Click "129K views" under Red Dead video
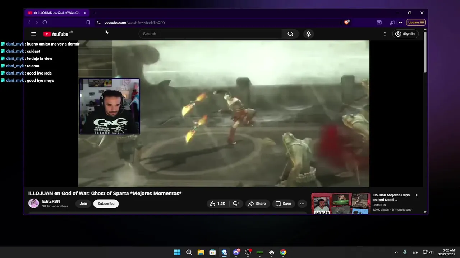Viewport: 460px width, 258px height. click(381, 210)
